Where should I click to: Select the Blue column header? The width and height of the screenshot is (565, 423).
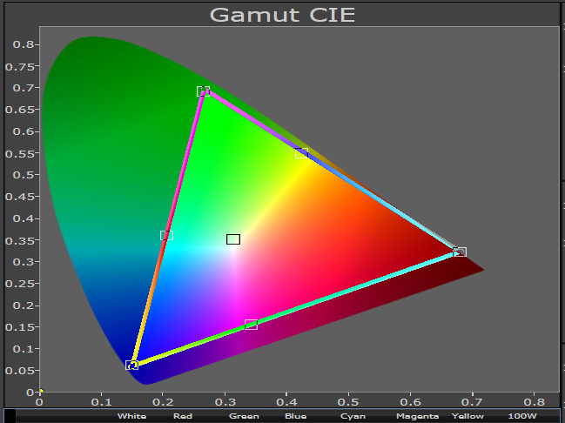tap(295, 416)
